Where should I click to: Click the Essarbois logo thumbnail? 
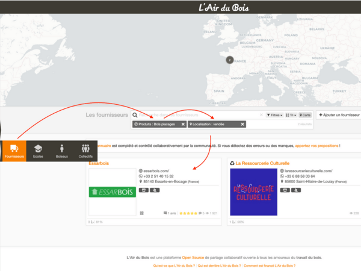pyautogui.click(x=112, y=192)
